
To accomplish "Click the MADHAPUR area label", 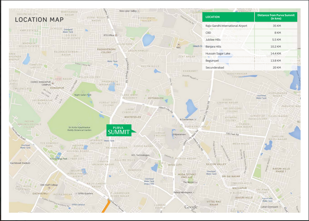I will (239, 188).
